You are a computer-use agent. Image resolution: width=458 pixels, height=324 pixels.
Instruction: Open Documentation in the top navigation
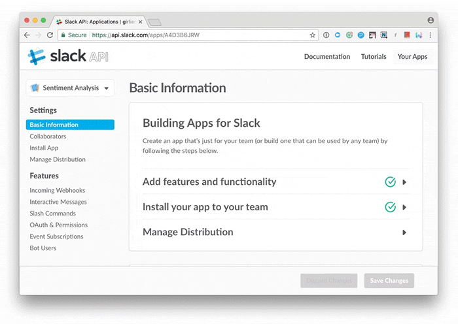pyautogui.click(x=327, y=57)
